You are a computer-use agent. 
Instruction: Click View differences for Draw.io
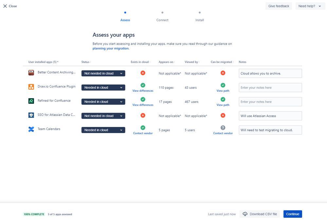pyautogui.click(x=143, y=91)
